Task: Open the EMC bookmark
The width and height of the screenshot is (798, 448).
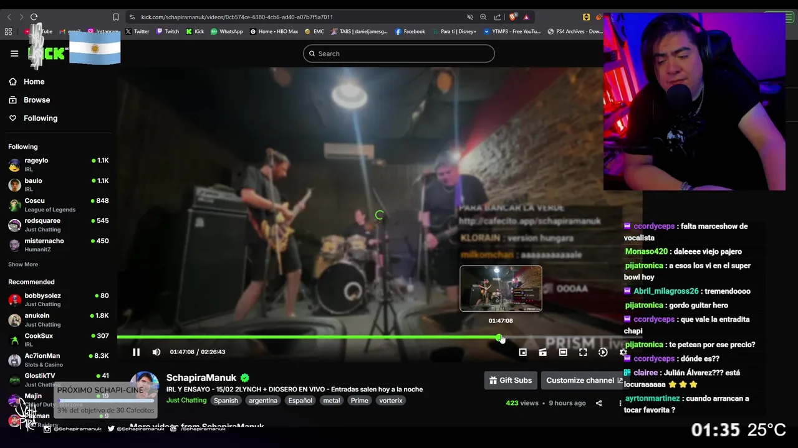Action: (314, 31)
